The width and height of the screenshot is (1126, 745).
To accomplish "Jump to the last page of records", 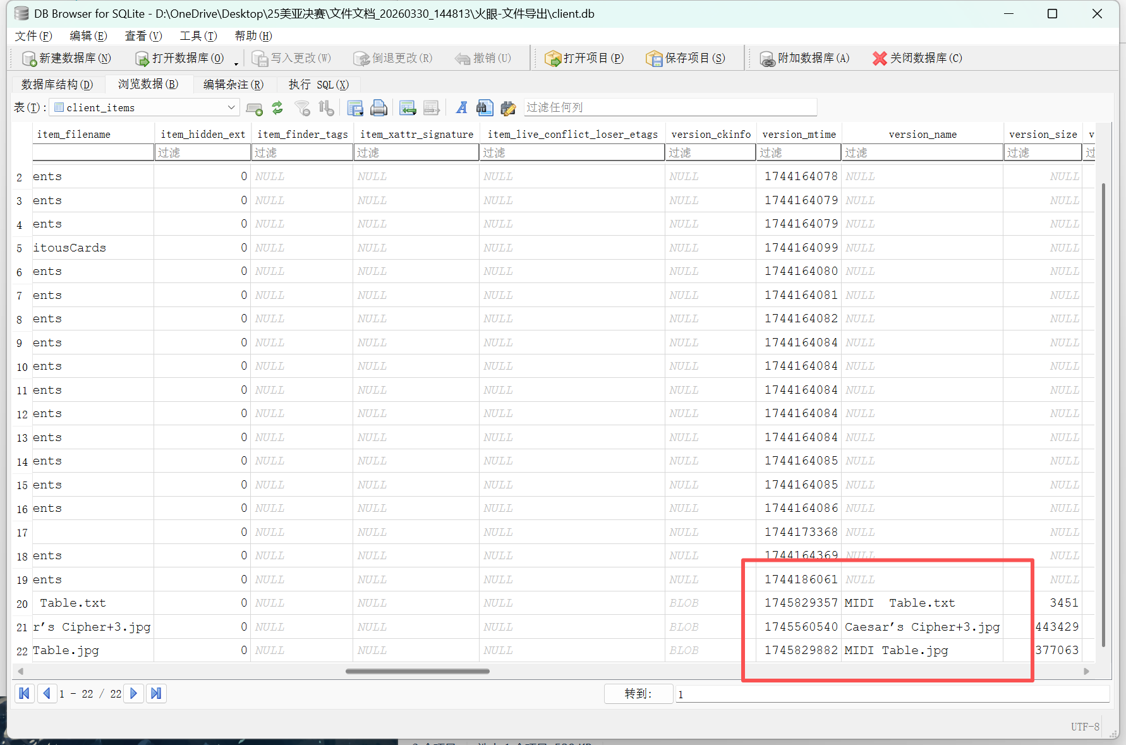I will pyautogui.click(x=156, y=693).
